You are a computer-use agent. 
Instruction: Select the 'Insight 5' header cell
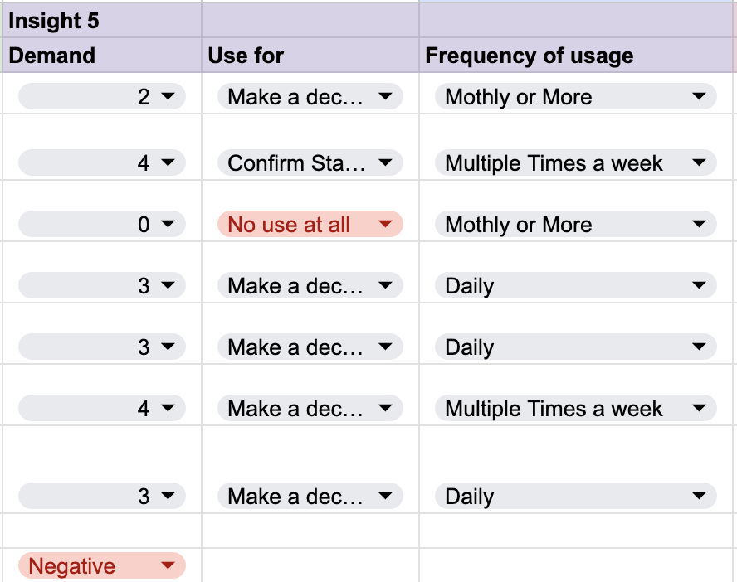coord(102,21)
